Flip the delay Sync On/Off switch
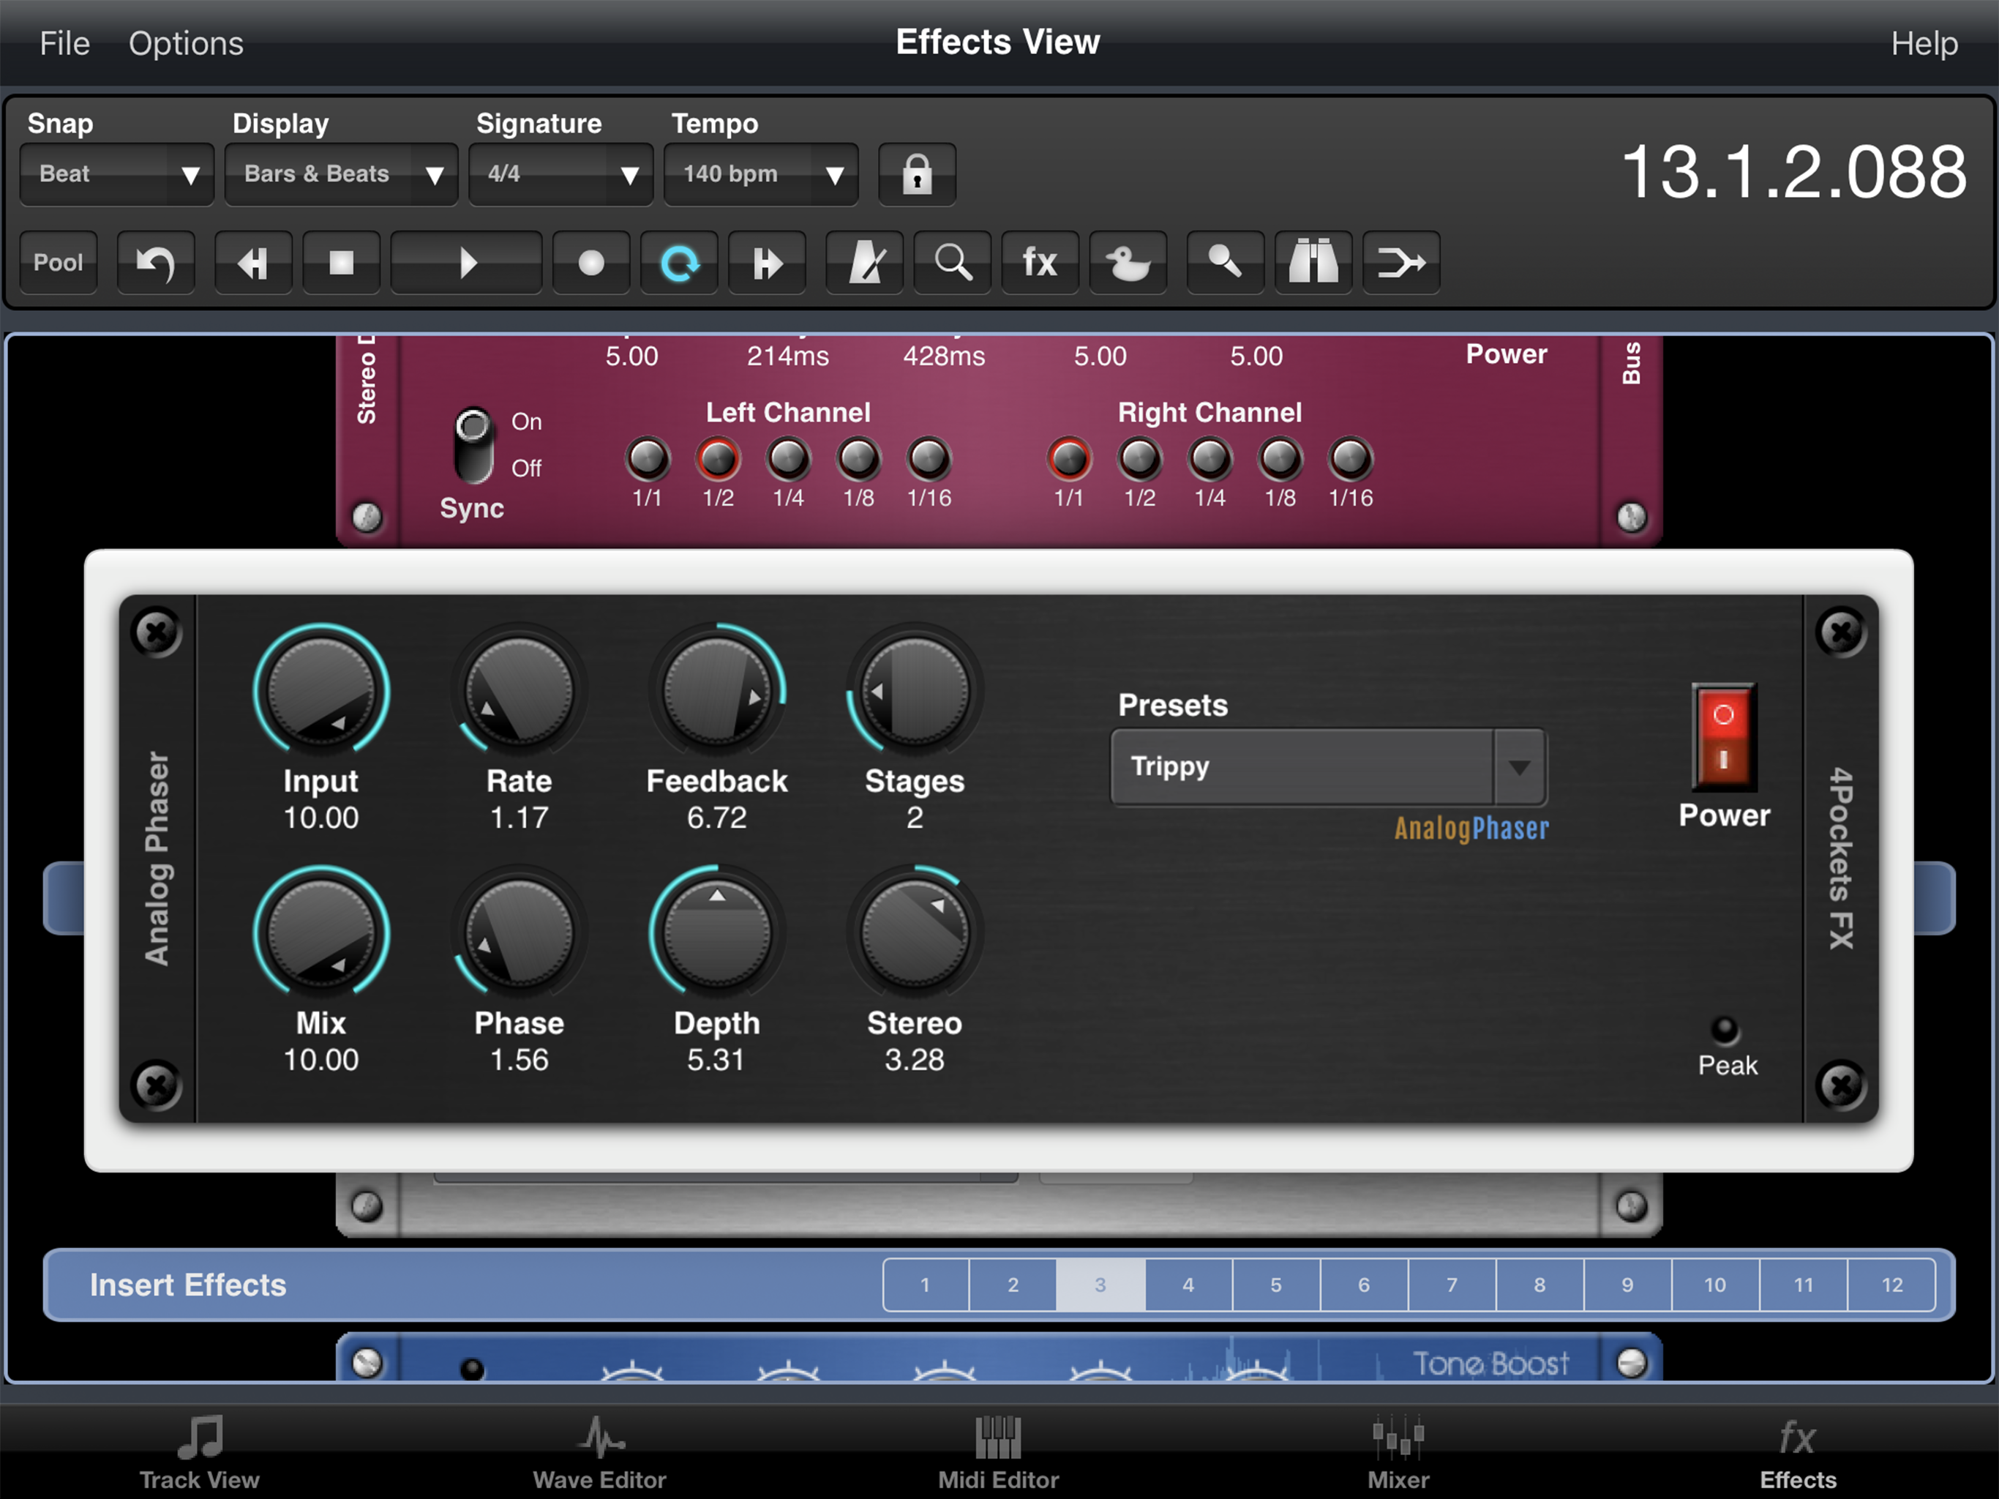 tap(473, 446)
